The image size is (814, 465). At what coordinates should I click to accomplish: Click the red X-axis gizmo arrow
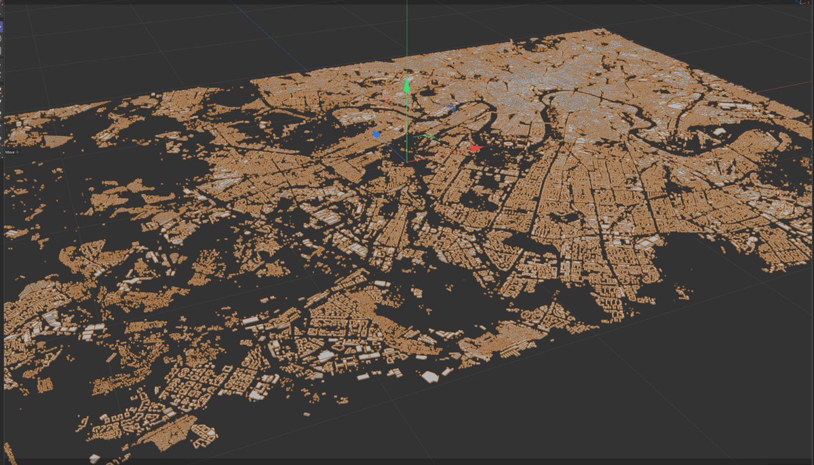(475, 148)
